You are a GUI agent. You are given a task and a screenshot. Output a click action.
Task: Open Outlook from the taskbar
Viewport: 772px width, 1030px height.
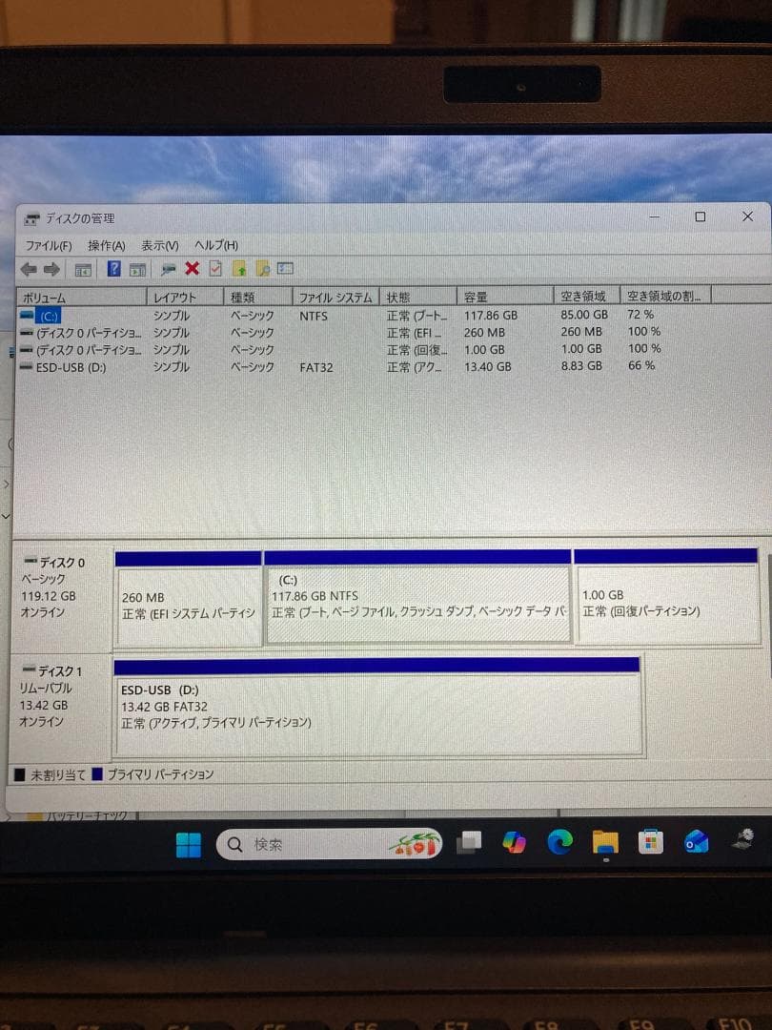tap(695, 843)
